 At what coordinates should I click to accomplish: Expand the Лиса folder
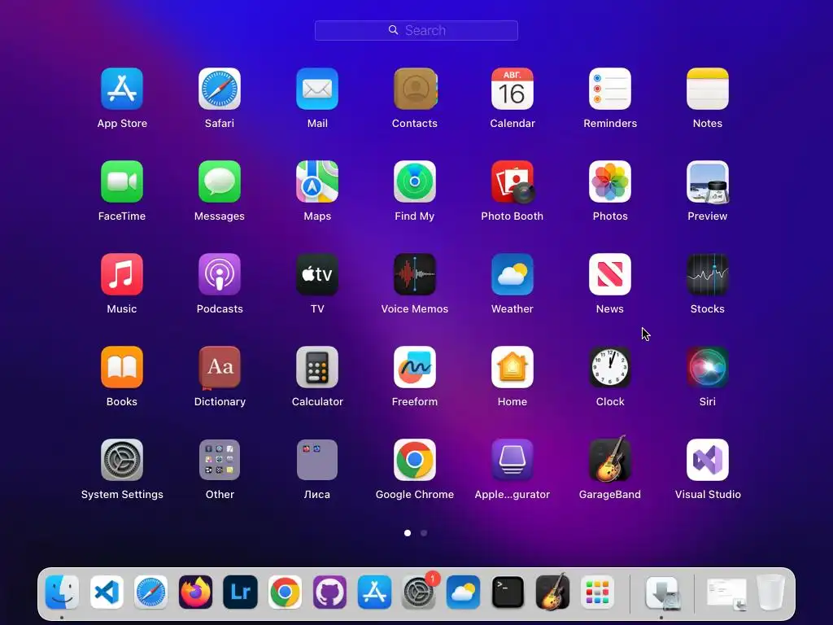click(317, 460)
